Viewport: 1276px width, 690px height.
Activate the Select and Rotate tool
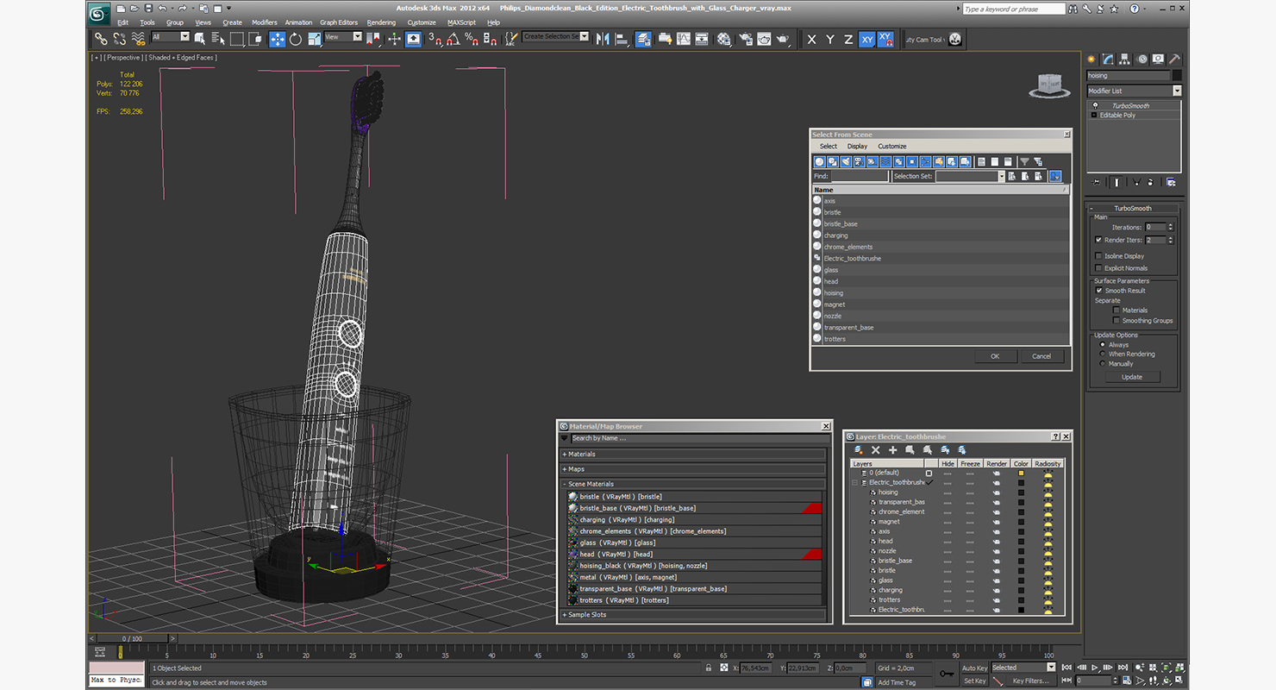[x=296, y=39]
